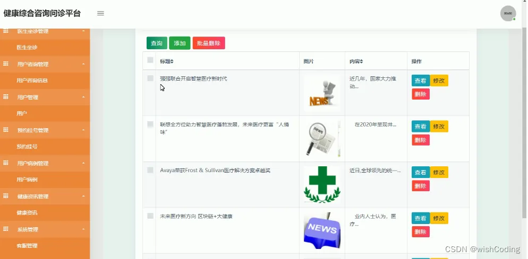
Task: Open the blue NEWS keyboard key thumbnail
Action: click(x=322, y=230)
